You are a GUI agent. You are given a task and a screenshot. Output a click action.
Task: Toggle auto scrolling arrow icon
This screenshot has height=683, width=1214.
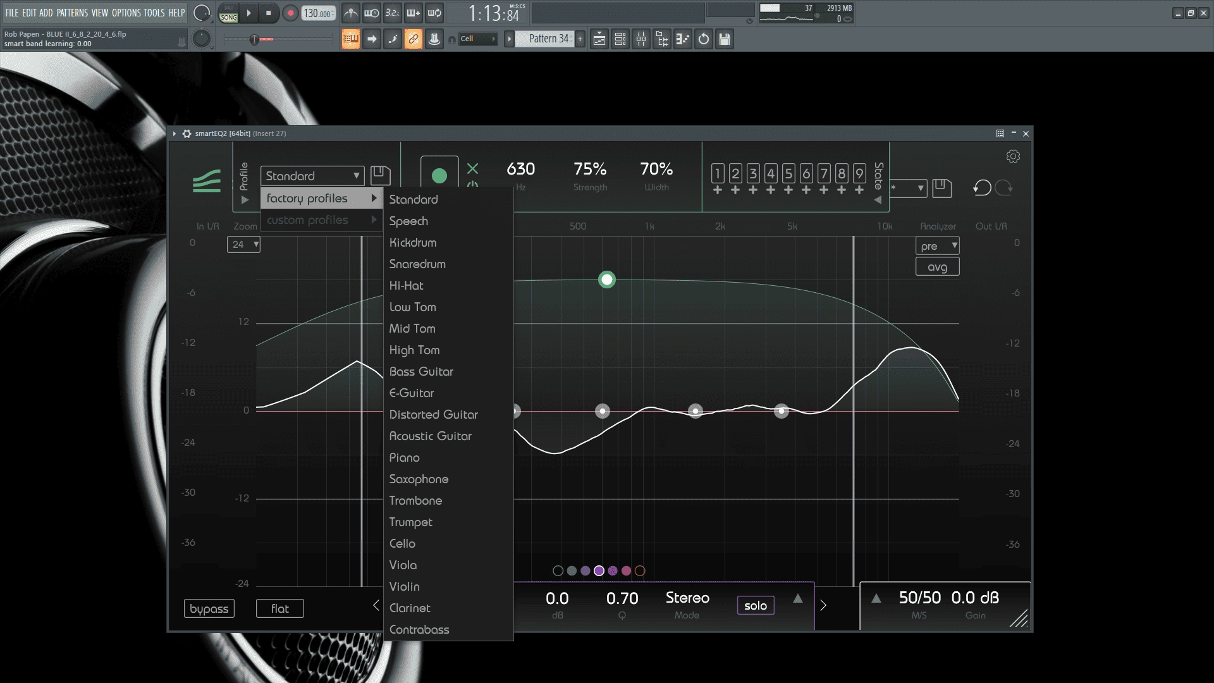(x=372, y=39)
